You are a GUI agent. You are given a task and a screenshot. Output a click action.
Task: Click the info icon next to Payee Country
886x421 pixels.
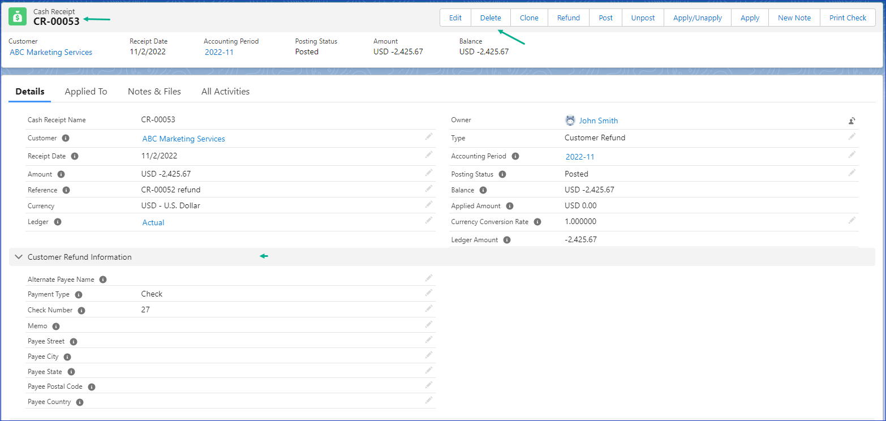click(80, 402)
